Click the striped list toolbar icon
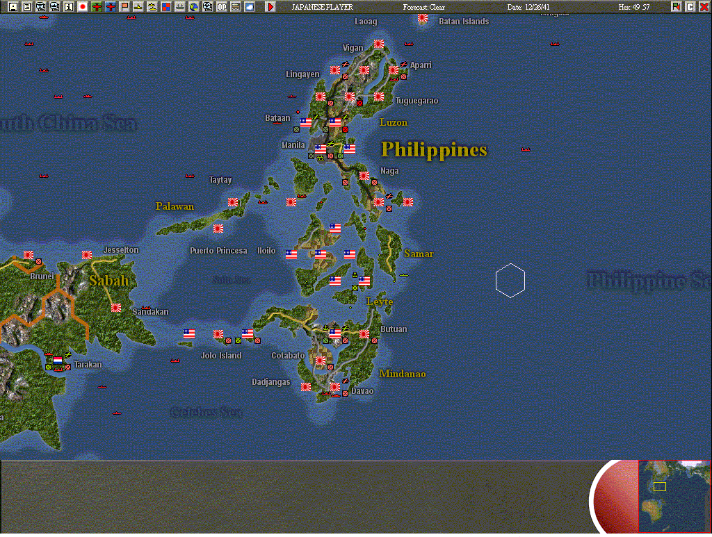 click(236, 6)
